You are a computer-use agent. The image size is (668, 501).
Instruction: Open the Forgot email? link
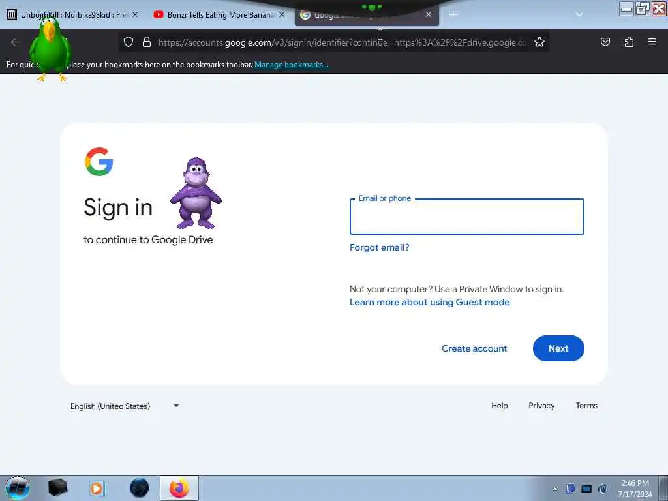(379, 247)
